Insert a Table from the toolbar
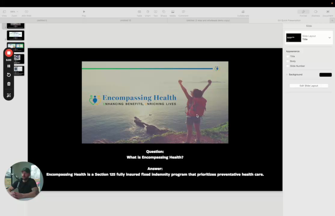Image resolution: width=335 pixels, height=216 pixels. pyautogui.click(x=139, y=13)
